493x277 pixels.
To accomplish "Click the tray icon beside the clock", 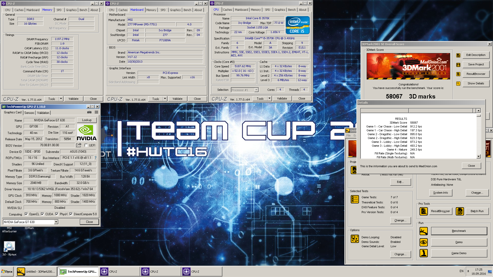I will click(x=490, y=272).
